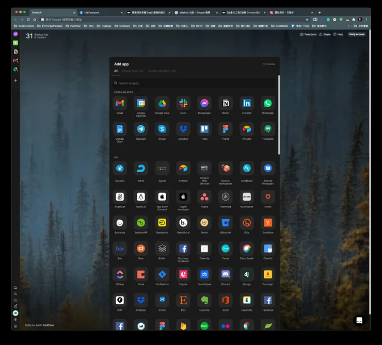Add Trello from popular apps

204,129
